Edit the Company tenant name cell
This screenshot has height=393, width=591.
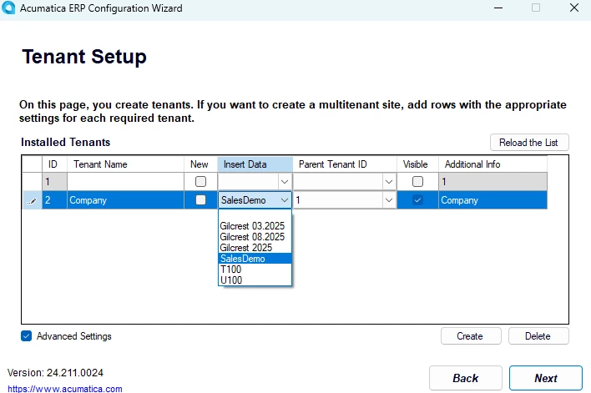(125, 200)
